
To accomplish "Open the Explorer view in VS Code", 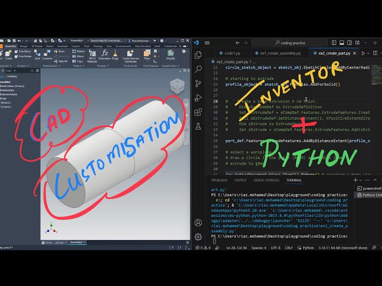I will click(198, 55).
